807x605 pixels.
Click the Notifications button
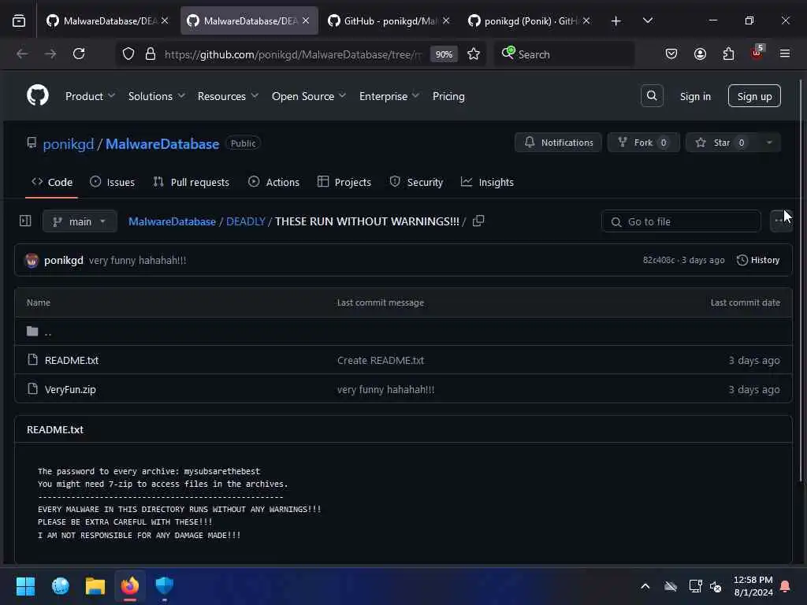[x=559, y=143]
